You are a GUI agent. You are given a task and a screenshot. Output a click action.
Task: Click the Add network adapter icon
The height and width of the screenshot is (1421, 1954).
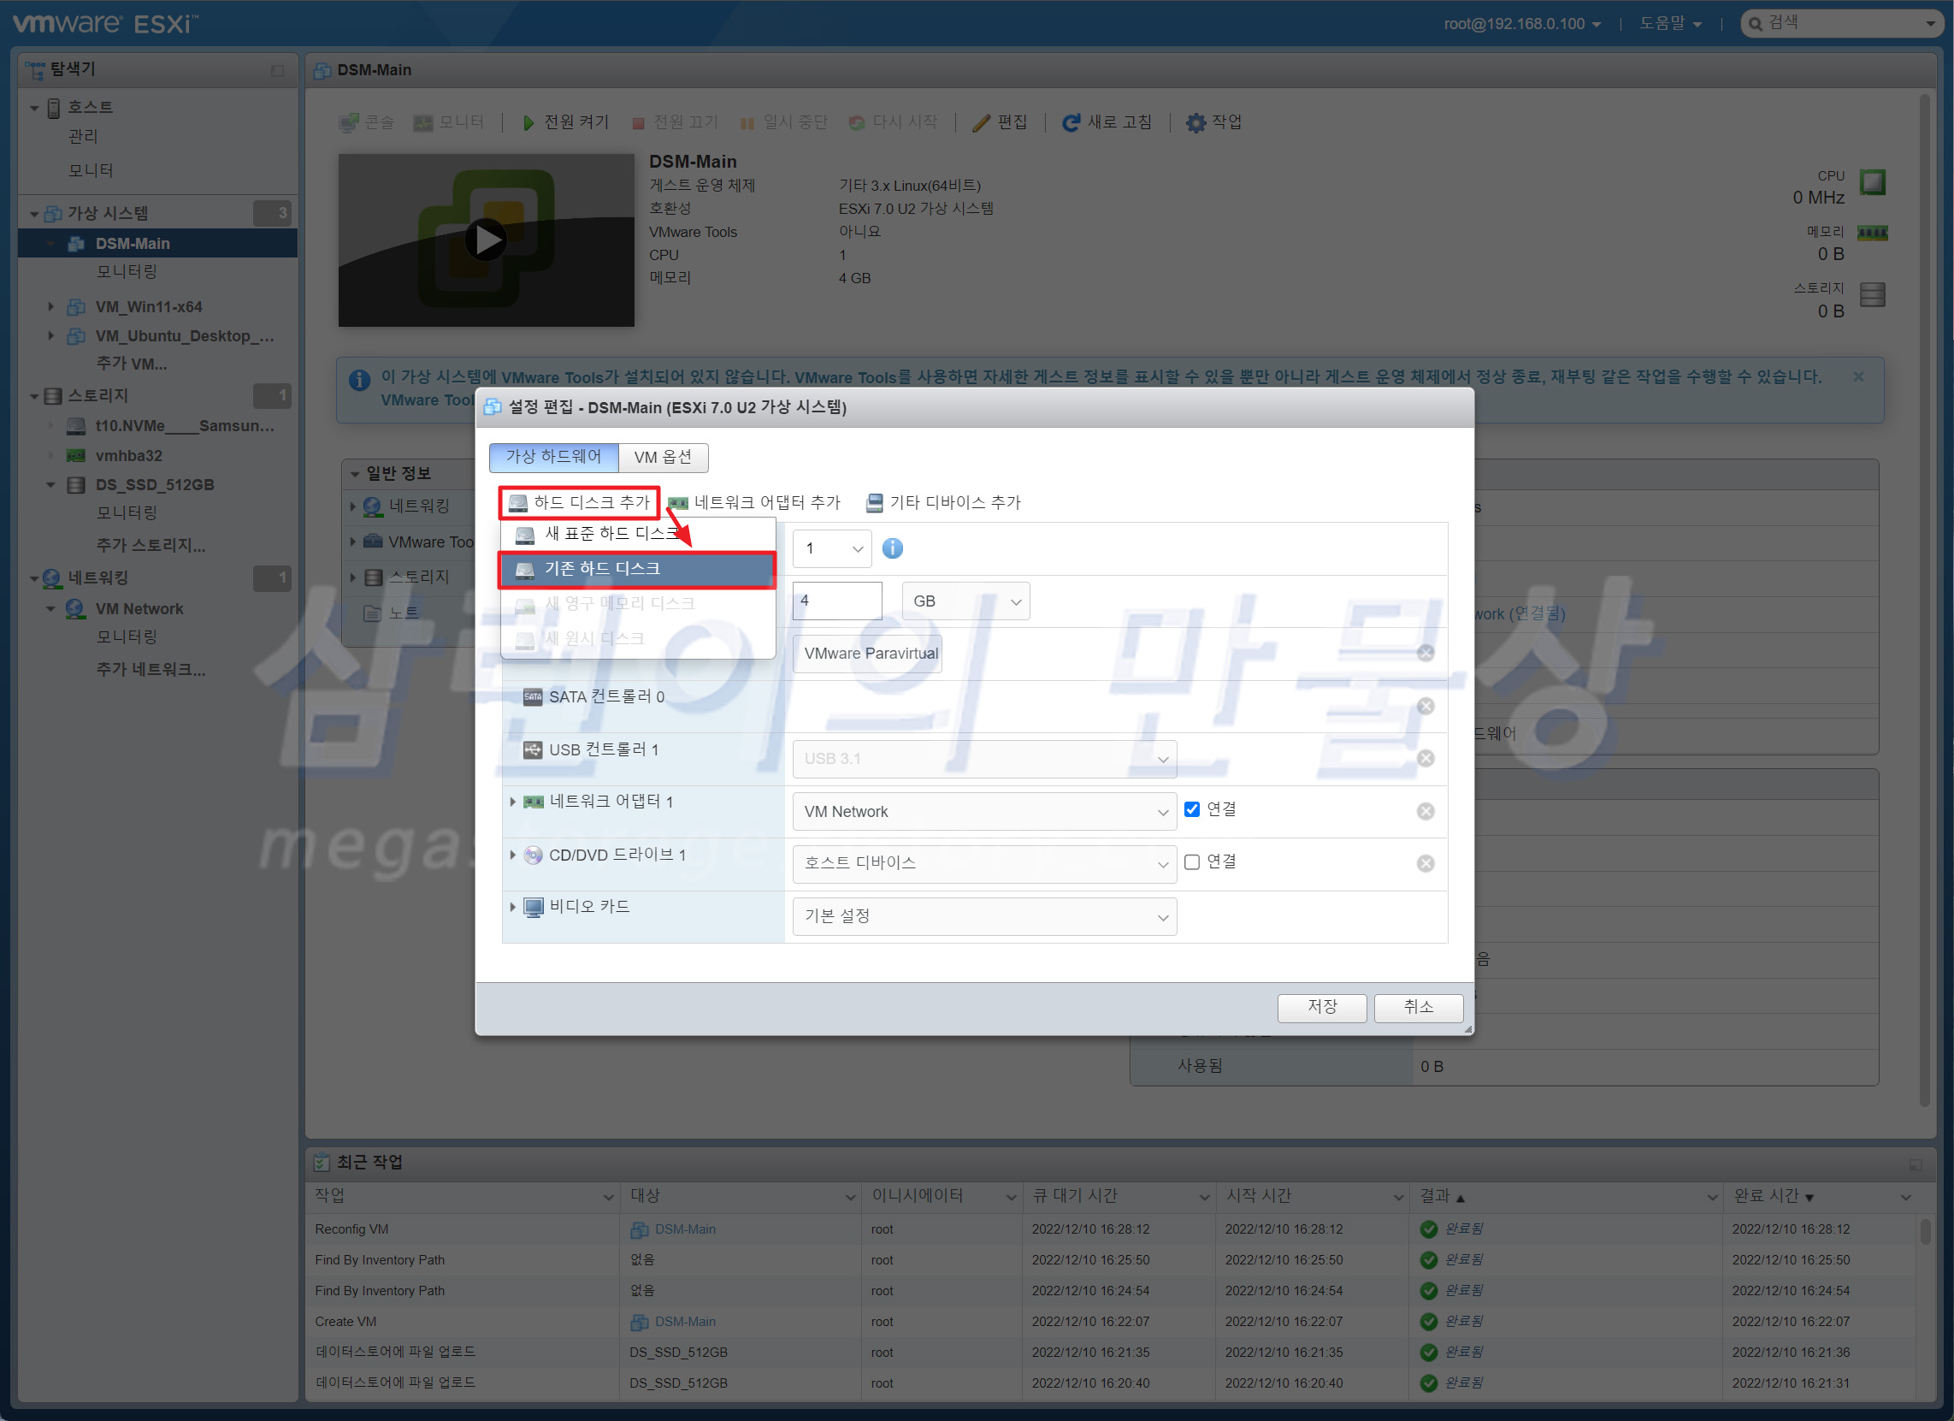coord(679,502)
